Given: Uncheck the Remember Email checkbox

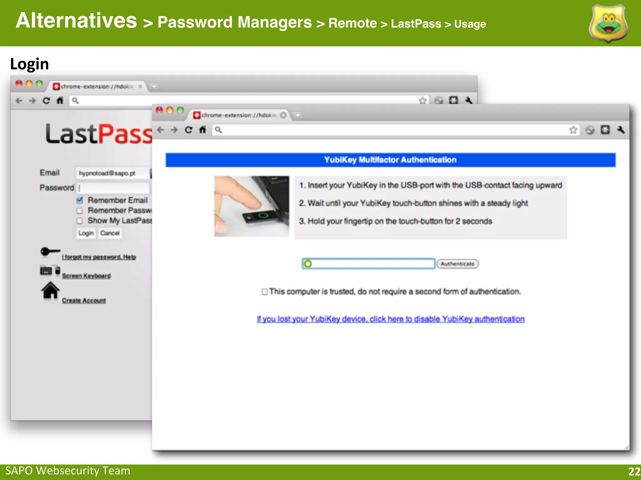Looking at the screenshot, I should coord(80,200).
